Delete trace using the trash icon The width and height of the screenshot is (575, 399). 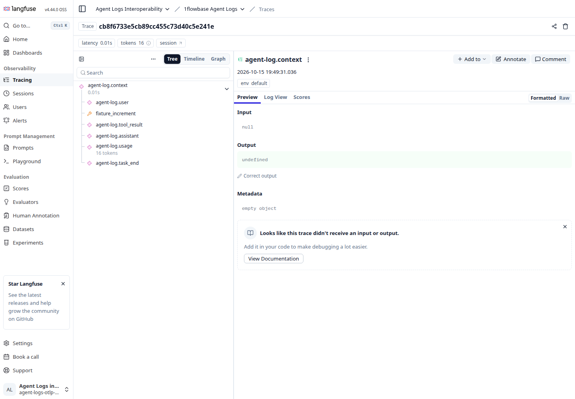(x=565, y=26)
